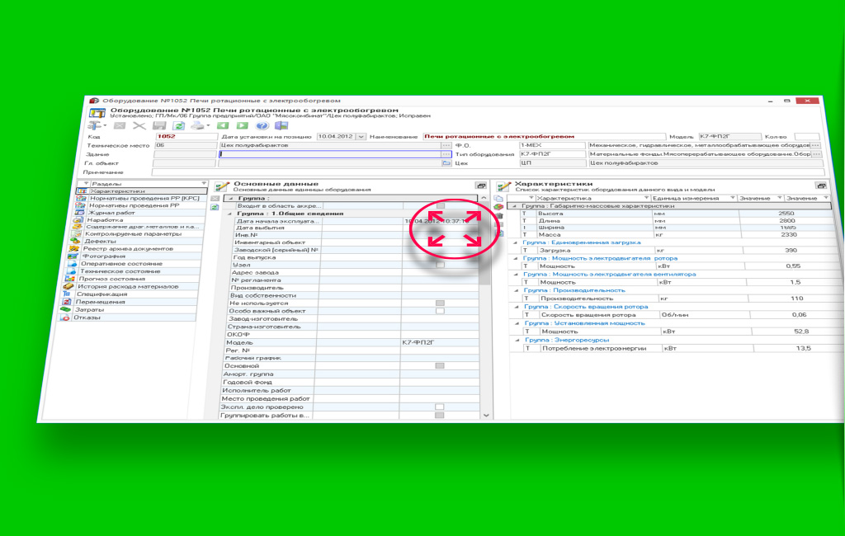Click ellipsis button in Цех полуфабрикатов field
Image resolution: width=845 pixels, height=536 pixels.
click(446, 145)
